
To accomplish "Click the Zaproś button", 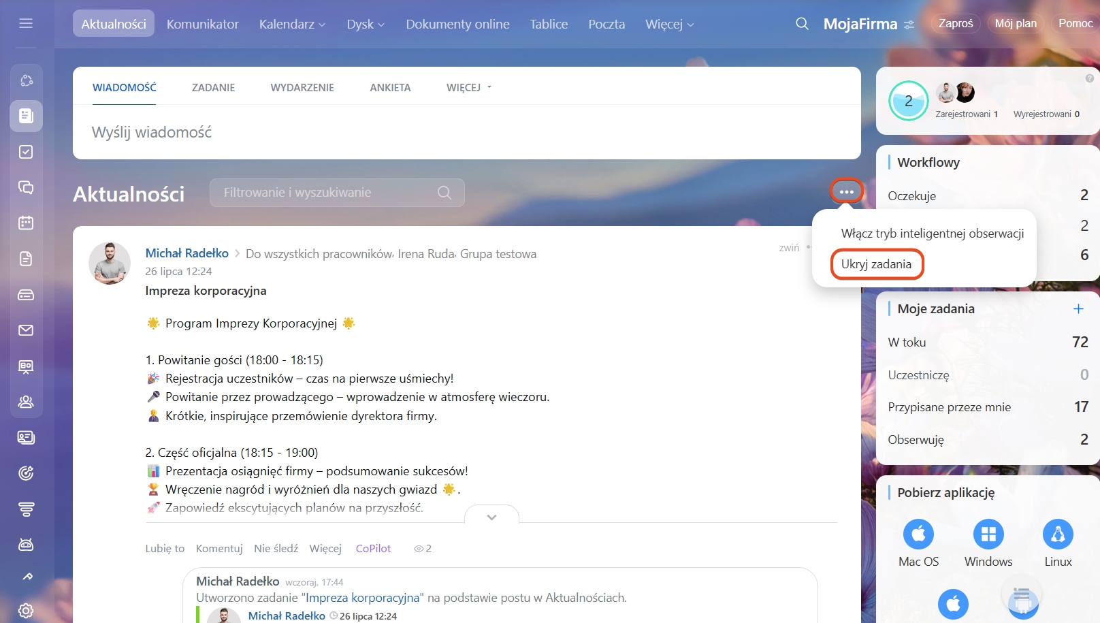I will pos(955,24).
